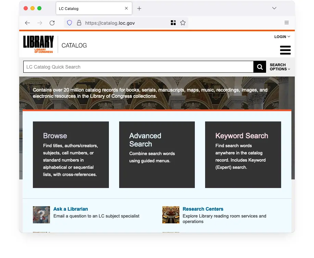Click the CATALOG heading link

point(74,46)
